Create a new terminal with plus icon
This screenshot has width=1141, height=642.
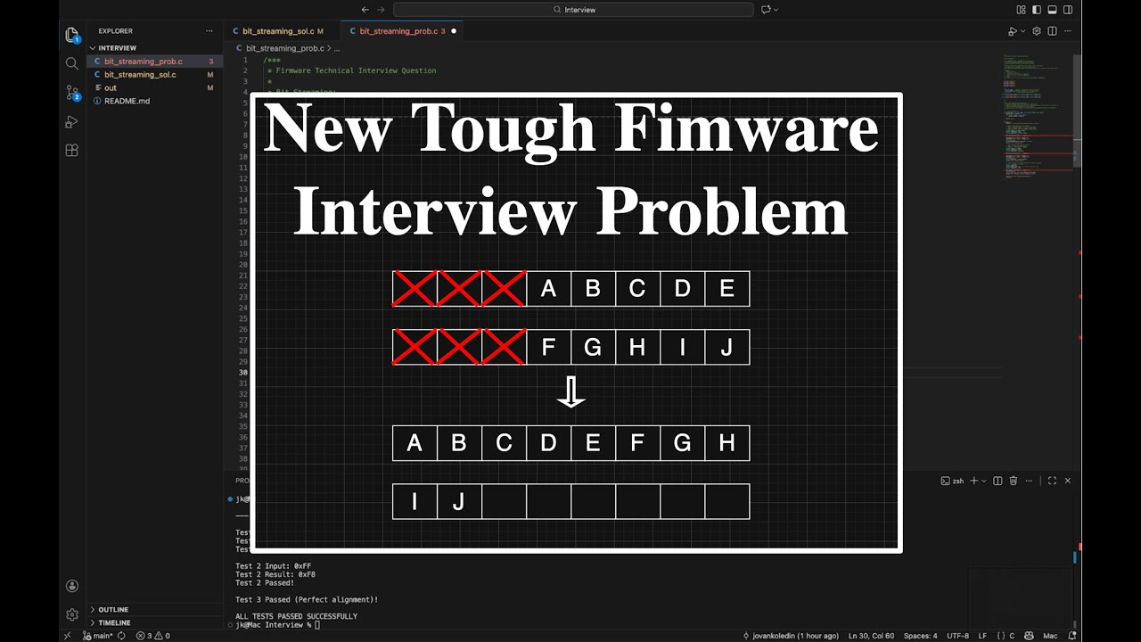pyautogui.click(x=973, y=481)
